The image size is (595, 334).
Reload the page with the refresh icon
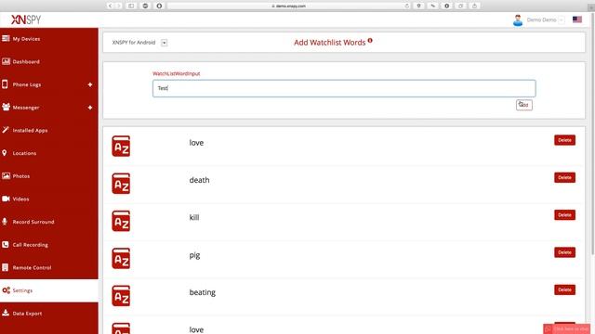pos(406,6)
